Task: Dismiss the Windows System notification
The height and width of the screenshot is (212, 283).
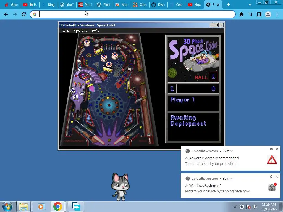Action: pyautogui.click(x=277, y=177)
